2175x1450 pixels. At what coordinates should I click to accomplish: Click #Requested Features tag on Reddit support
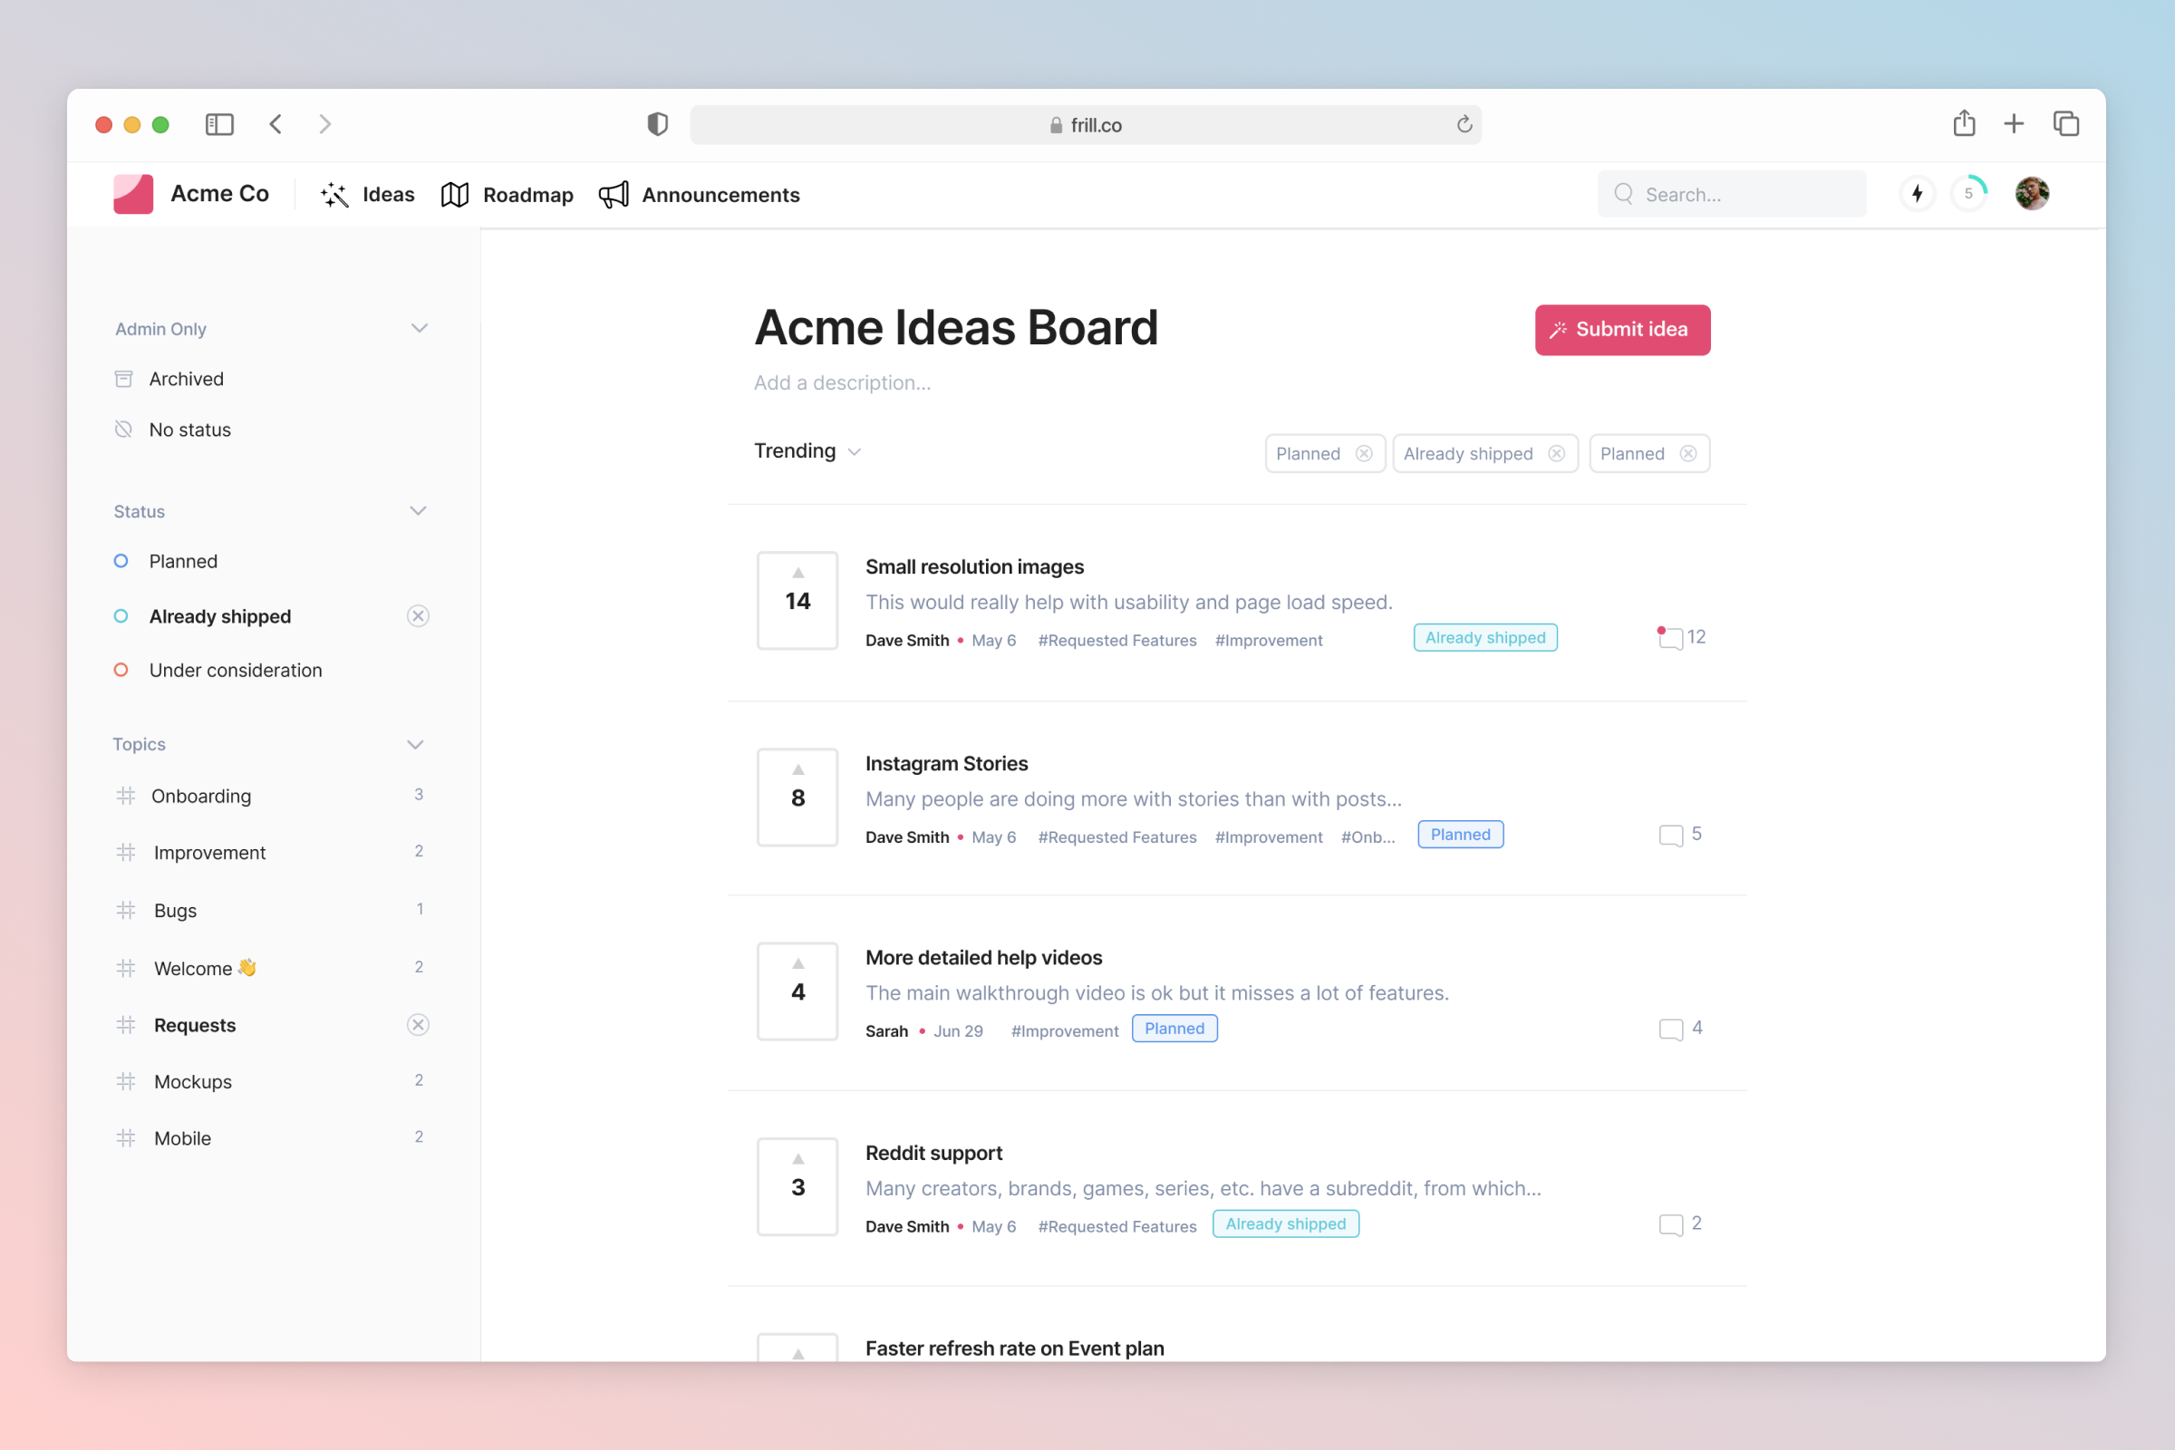pyautogui.click(x=1117, y=1226)
